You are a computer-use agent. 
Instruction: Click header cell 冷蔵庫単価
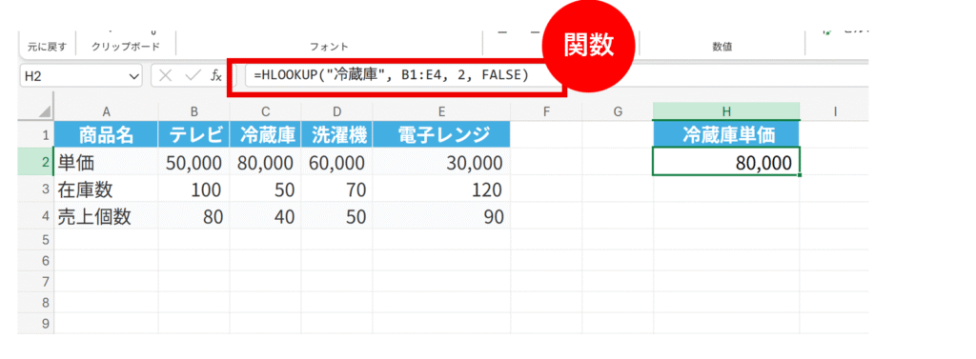(x=725, y=134)
